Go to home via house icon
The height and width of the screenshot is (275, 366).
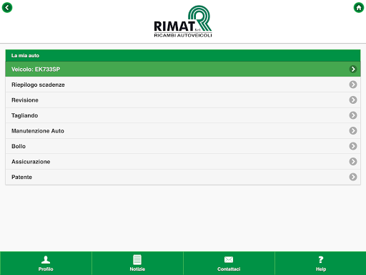tap(359, 7)
